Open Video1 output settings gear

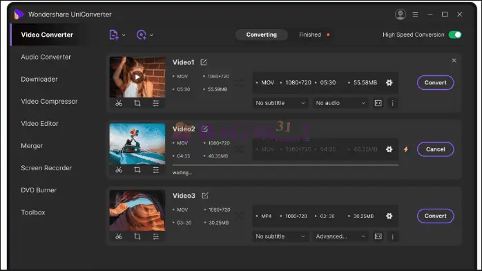click(389, 83)
